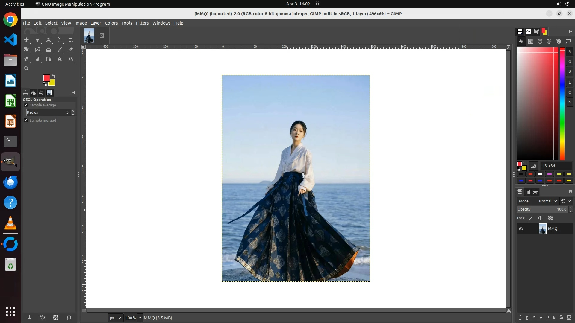Select the Crop tool
Screen dimensions: 575x323
pos(71,40)
